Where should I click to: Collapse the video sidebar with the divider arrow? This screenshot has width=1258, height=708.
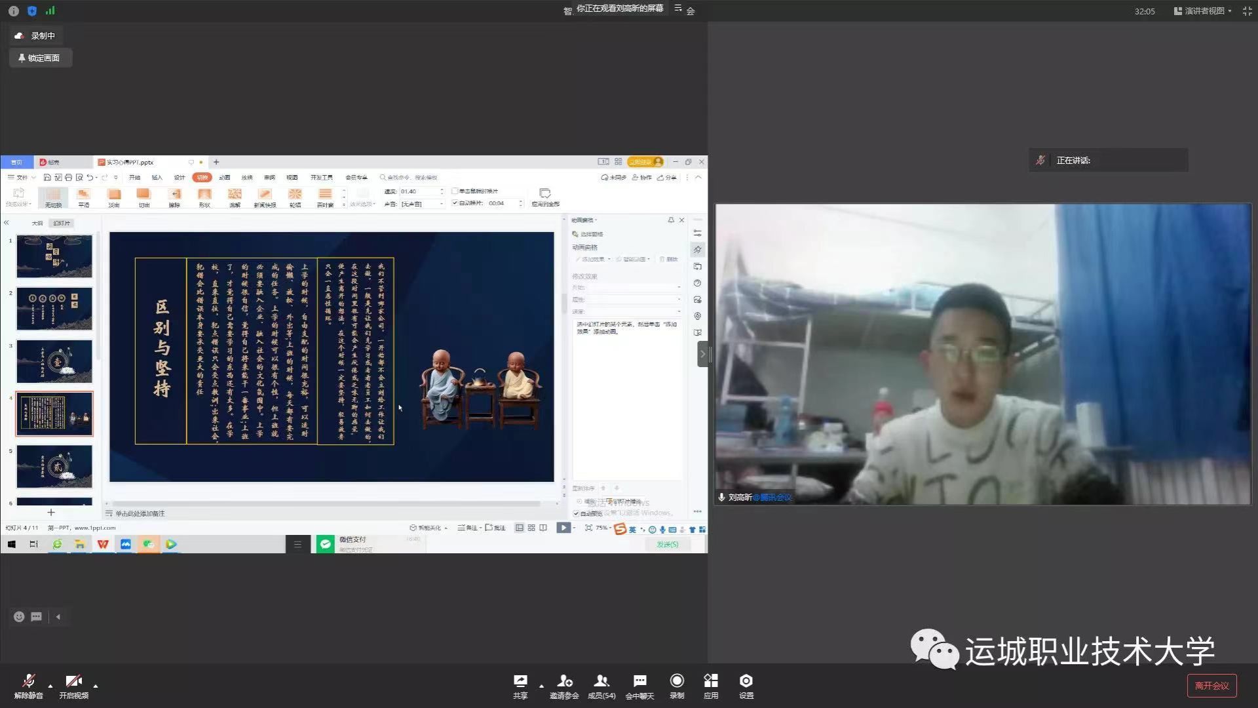pos(702,355)
